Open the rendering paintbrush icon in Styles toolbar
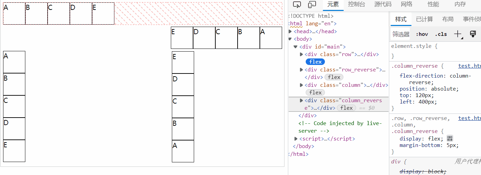481x175 pixels. (473, 34)
